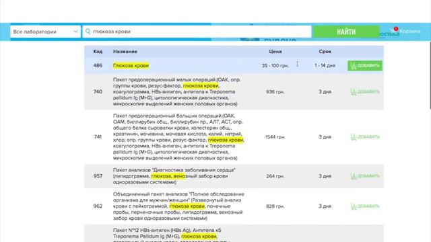This screenshot has width=431, height=242.
Task: Select the highlighted "Глюкоза крови" result name
Action: (131, 66)
